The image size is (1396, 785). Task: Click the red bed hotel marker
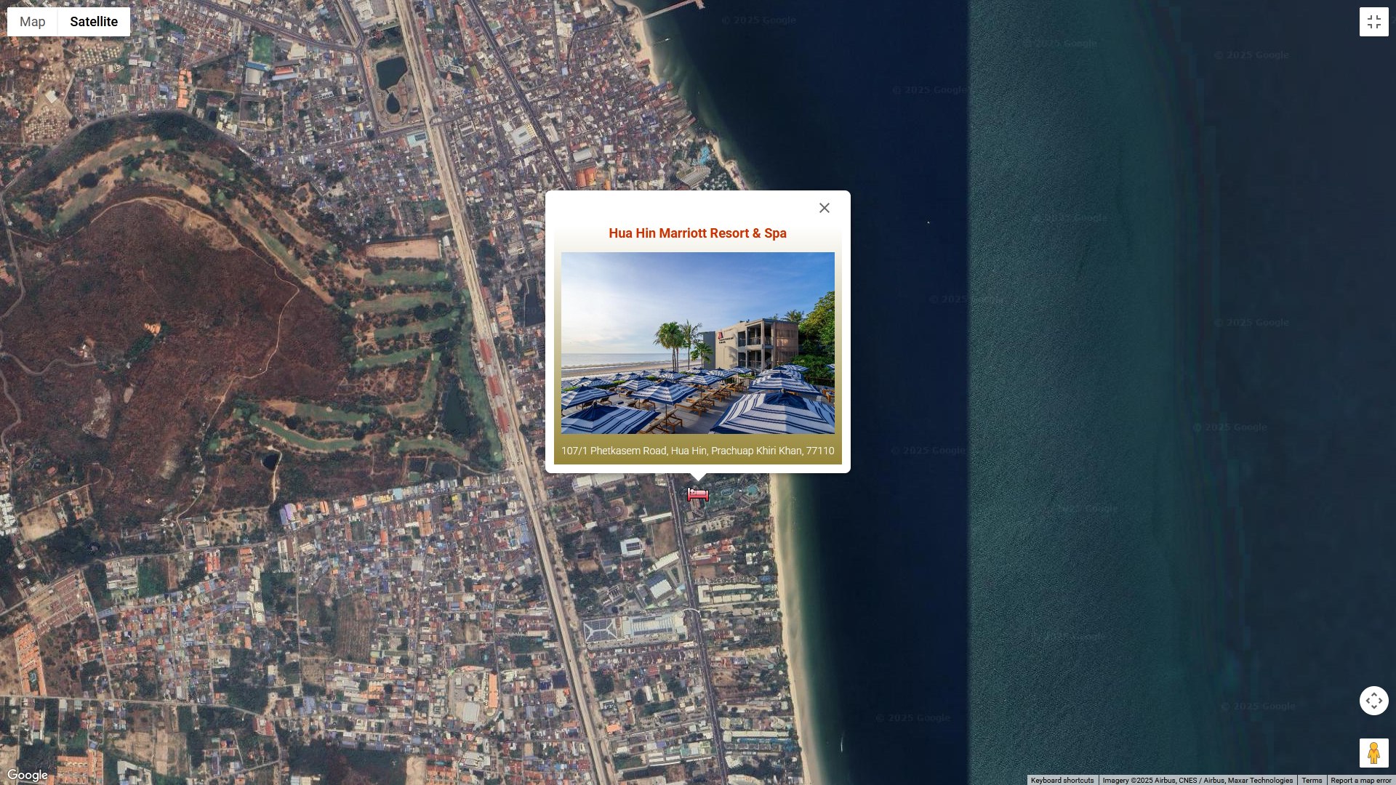coord(697,495)
